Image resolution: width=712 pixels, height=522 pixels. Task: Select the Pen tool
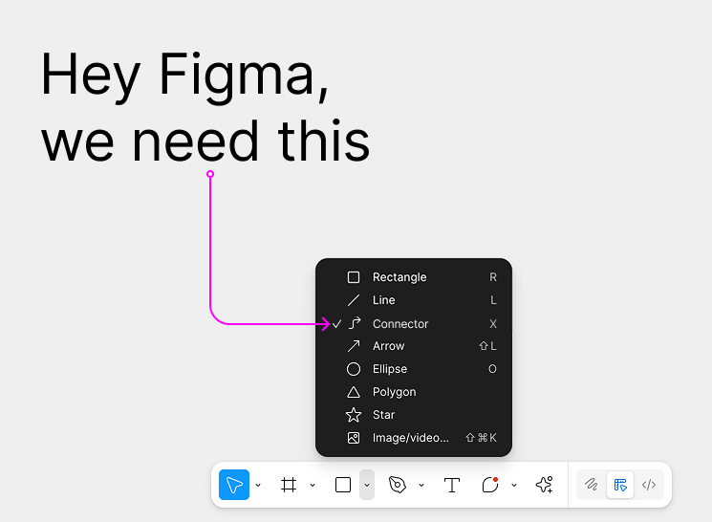pos(398,485)
